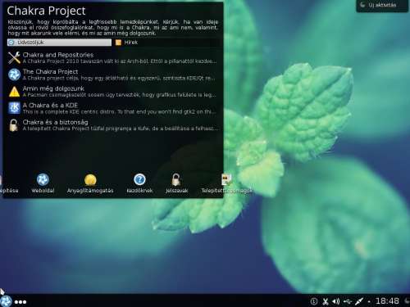The height and width of the screenshot is (307, 410).
Task: Click the gold coin Anyagi támogatás icon
Action: 90,180
